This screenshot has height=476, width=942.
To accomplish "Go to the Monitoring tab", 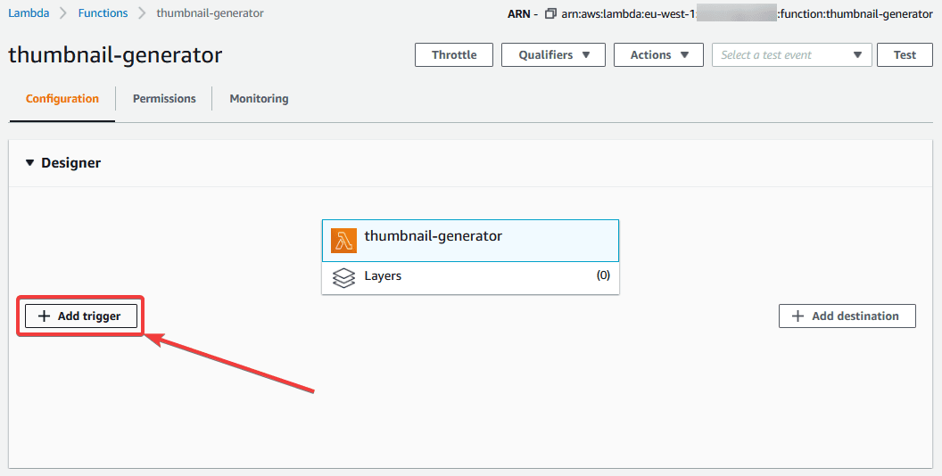I will 259,99.
